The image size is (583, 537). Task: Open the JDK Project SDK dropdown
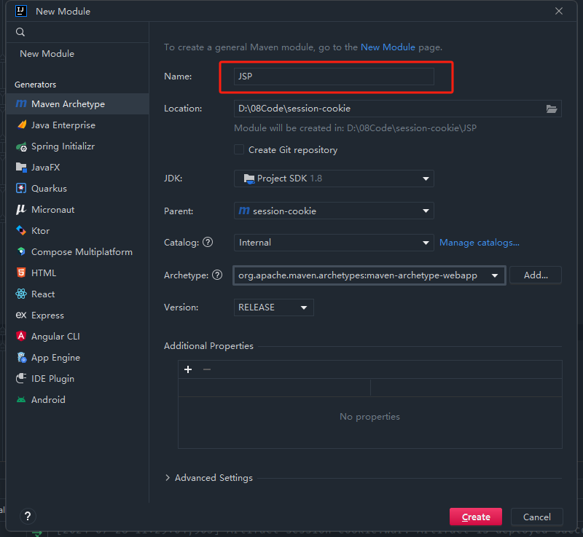[334, 179]
